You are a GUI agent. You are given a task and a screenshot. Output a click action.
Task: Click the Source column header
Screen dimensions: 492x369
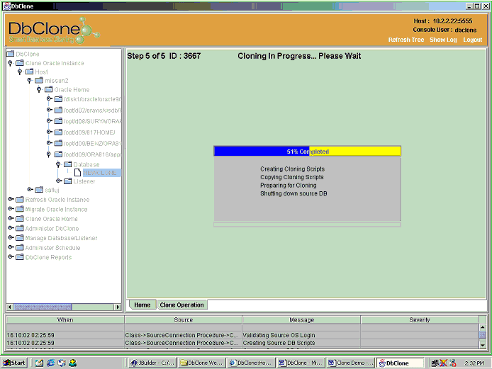183,320
